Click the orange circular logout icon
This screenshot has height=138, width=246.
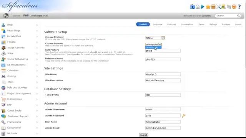[234, 7]
